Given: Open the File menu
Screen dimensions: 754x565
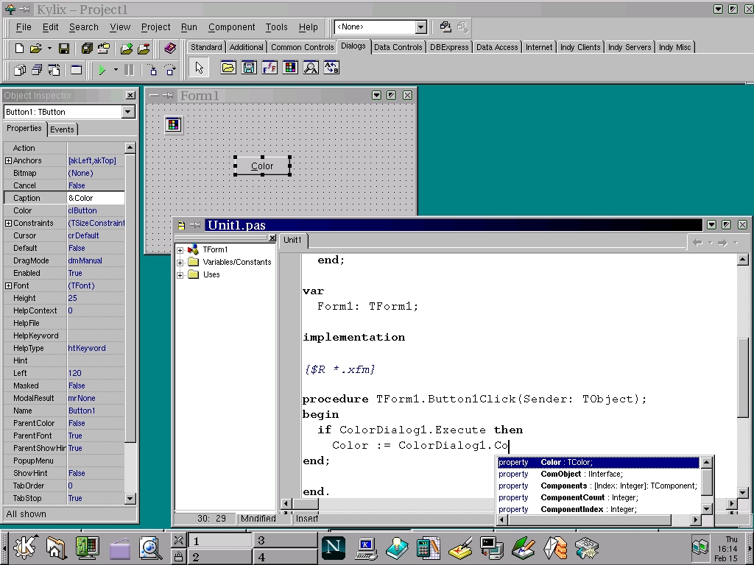Looking at the screenshot, I should coord(23,27).
